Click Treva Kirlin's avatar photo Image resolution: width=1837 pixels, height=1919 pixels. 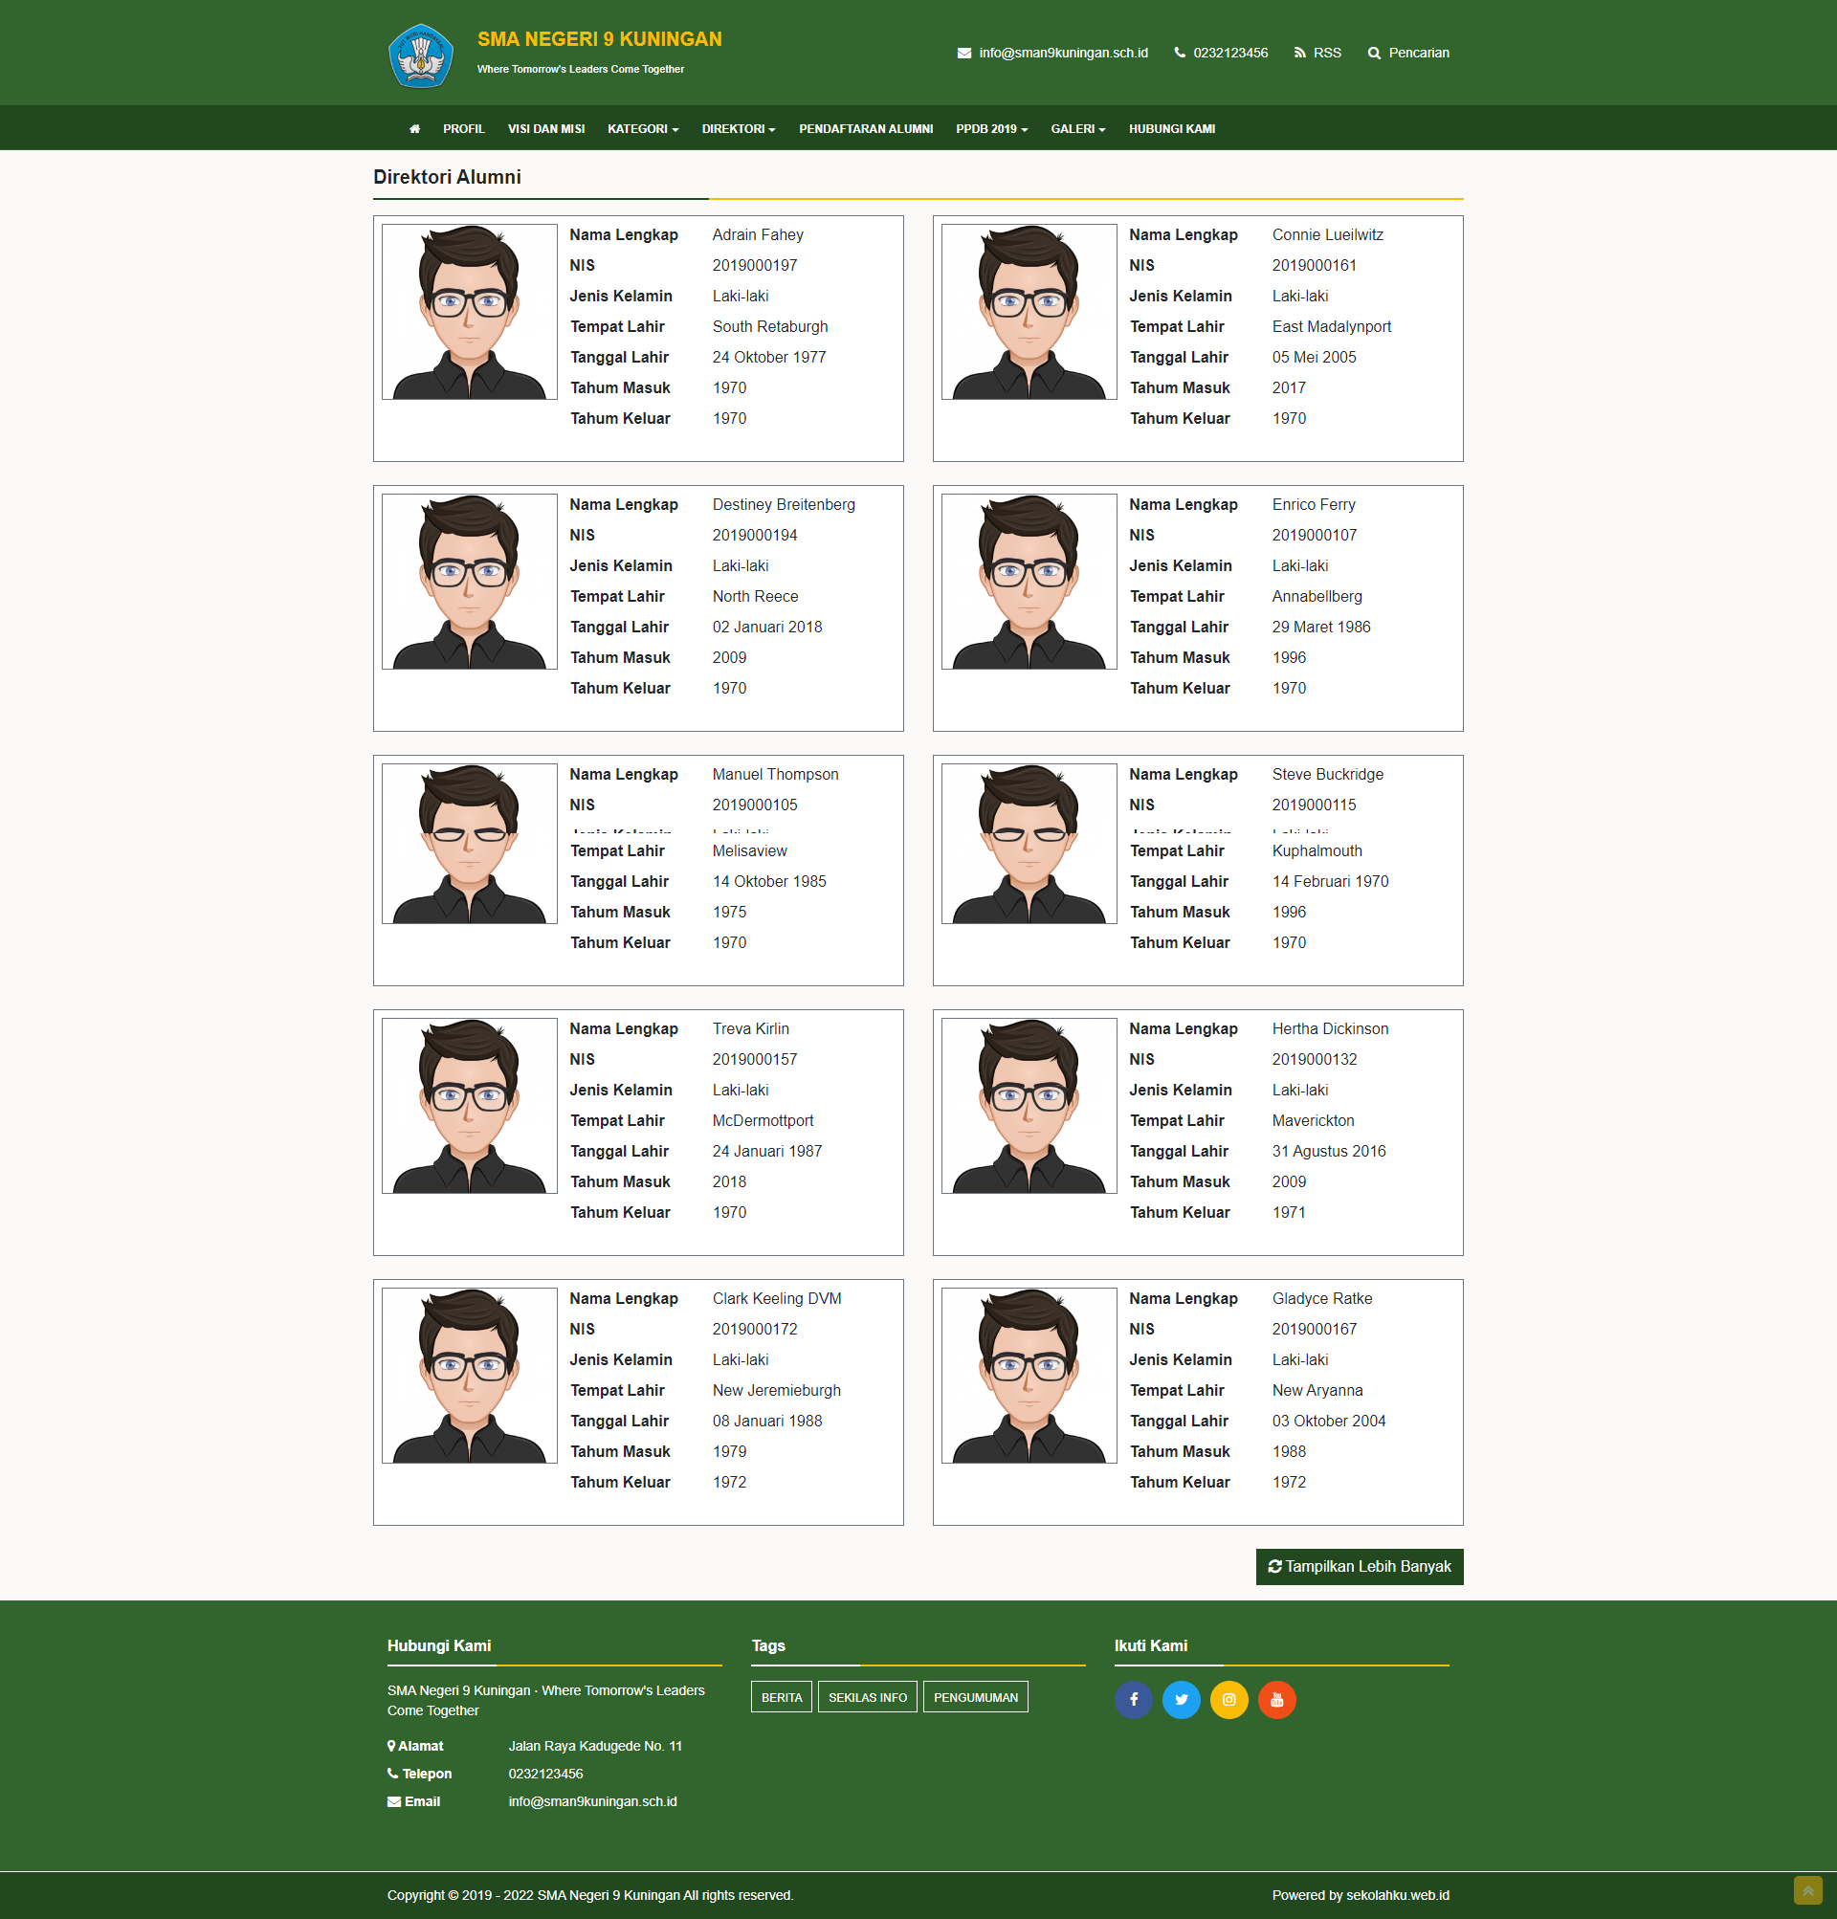pos(469,1105)
